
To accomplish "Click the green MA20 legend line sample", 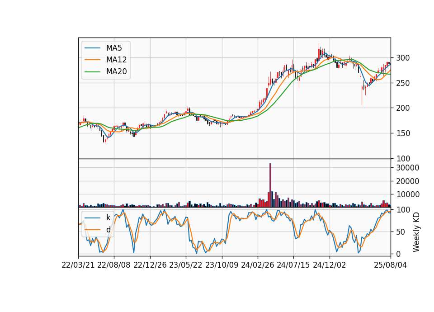I will coord(92,72).
